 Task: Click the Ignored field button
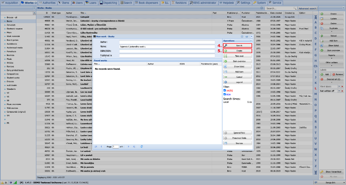pos(237,133)
